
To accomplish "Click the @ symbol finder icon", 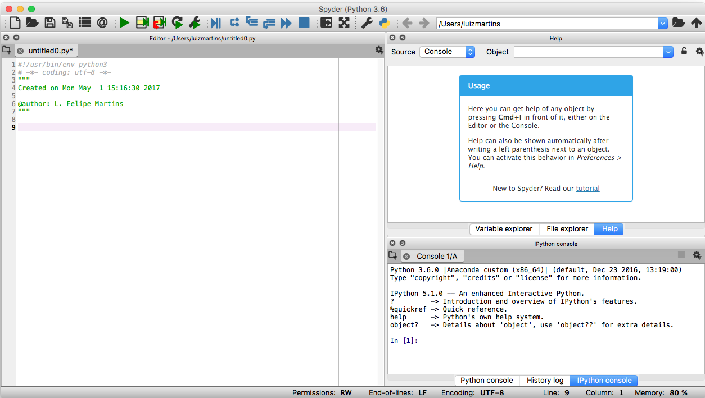I will pyautogui.click(x=102, y=23).
